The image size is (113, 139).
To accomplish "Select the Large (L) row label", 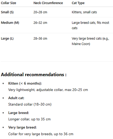I will click(7, 39).
